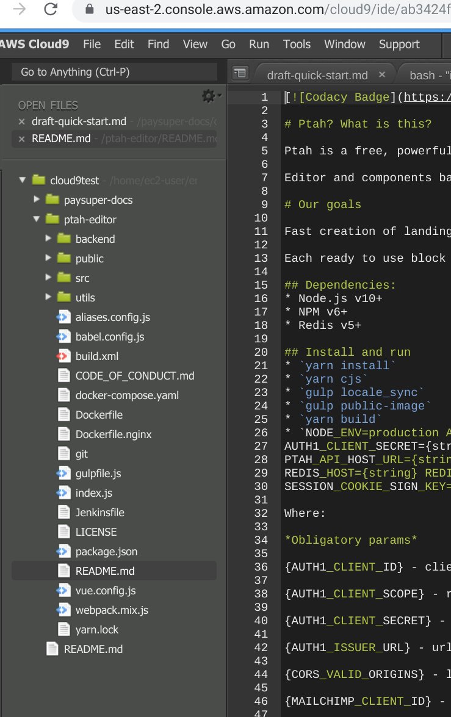Click the cloud9test root folder icon

tap(39, 180)
